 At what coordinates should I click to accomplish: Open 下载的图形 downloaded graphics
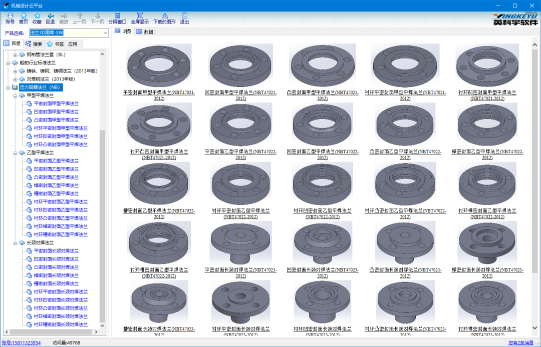[164, 18]
